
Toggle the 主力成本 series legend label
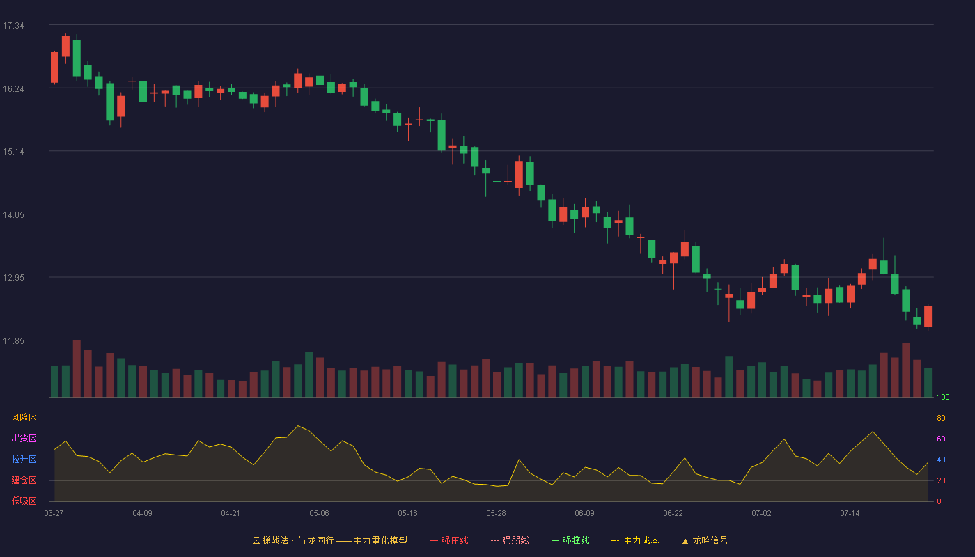point(641,540)
